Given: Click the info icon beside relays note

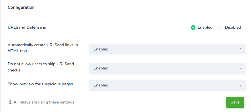Looking at the screenshot, I should point(10,102).
